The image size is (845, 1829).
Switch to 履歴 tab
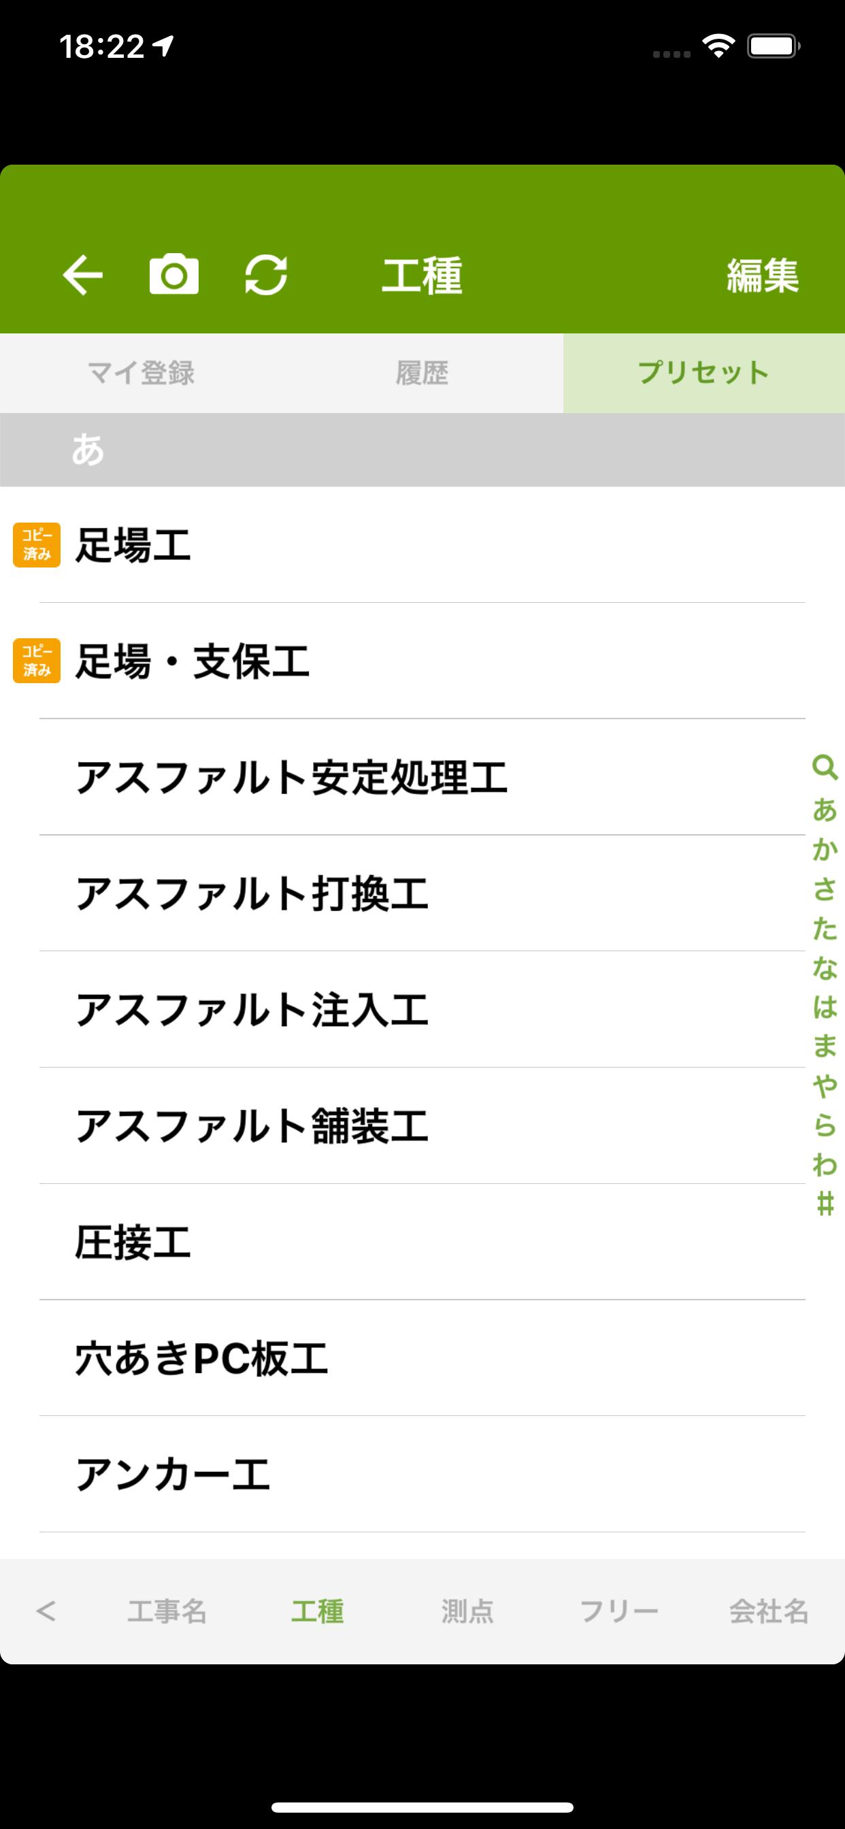(x=422, y=374)
